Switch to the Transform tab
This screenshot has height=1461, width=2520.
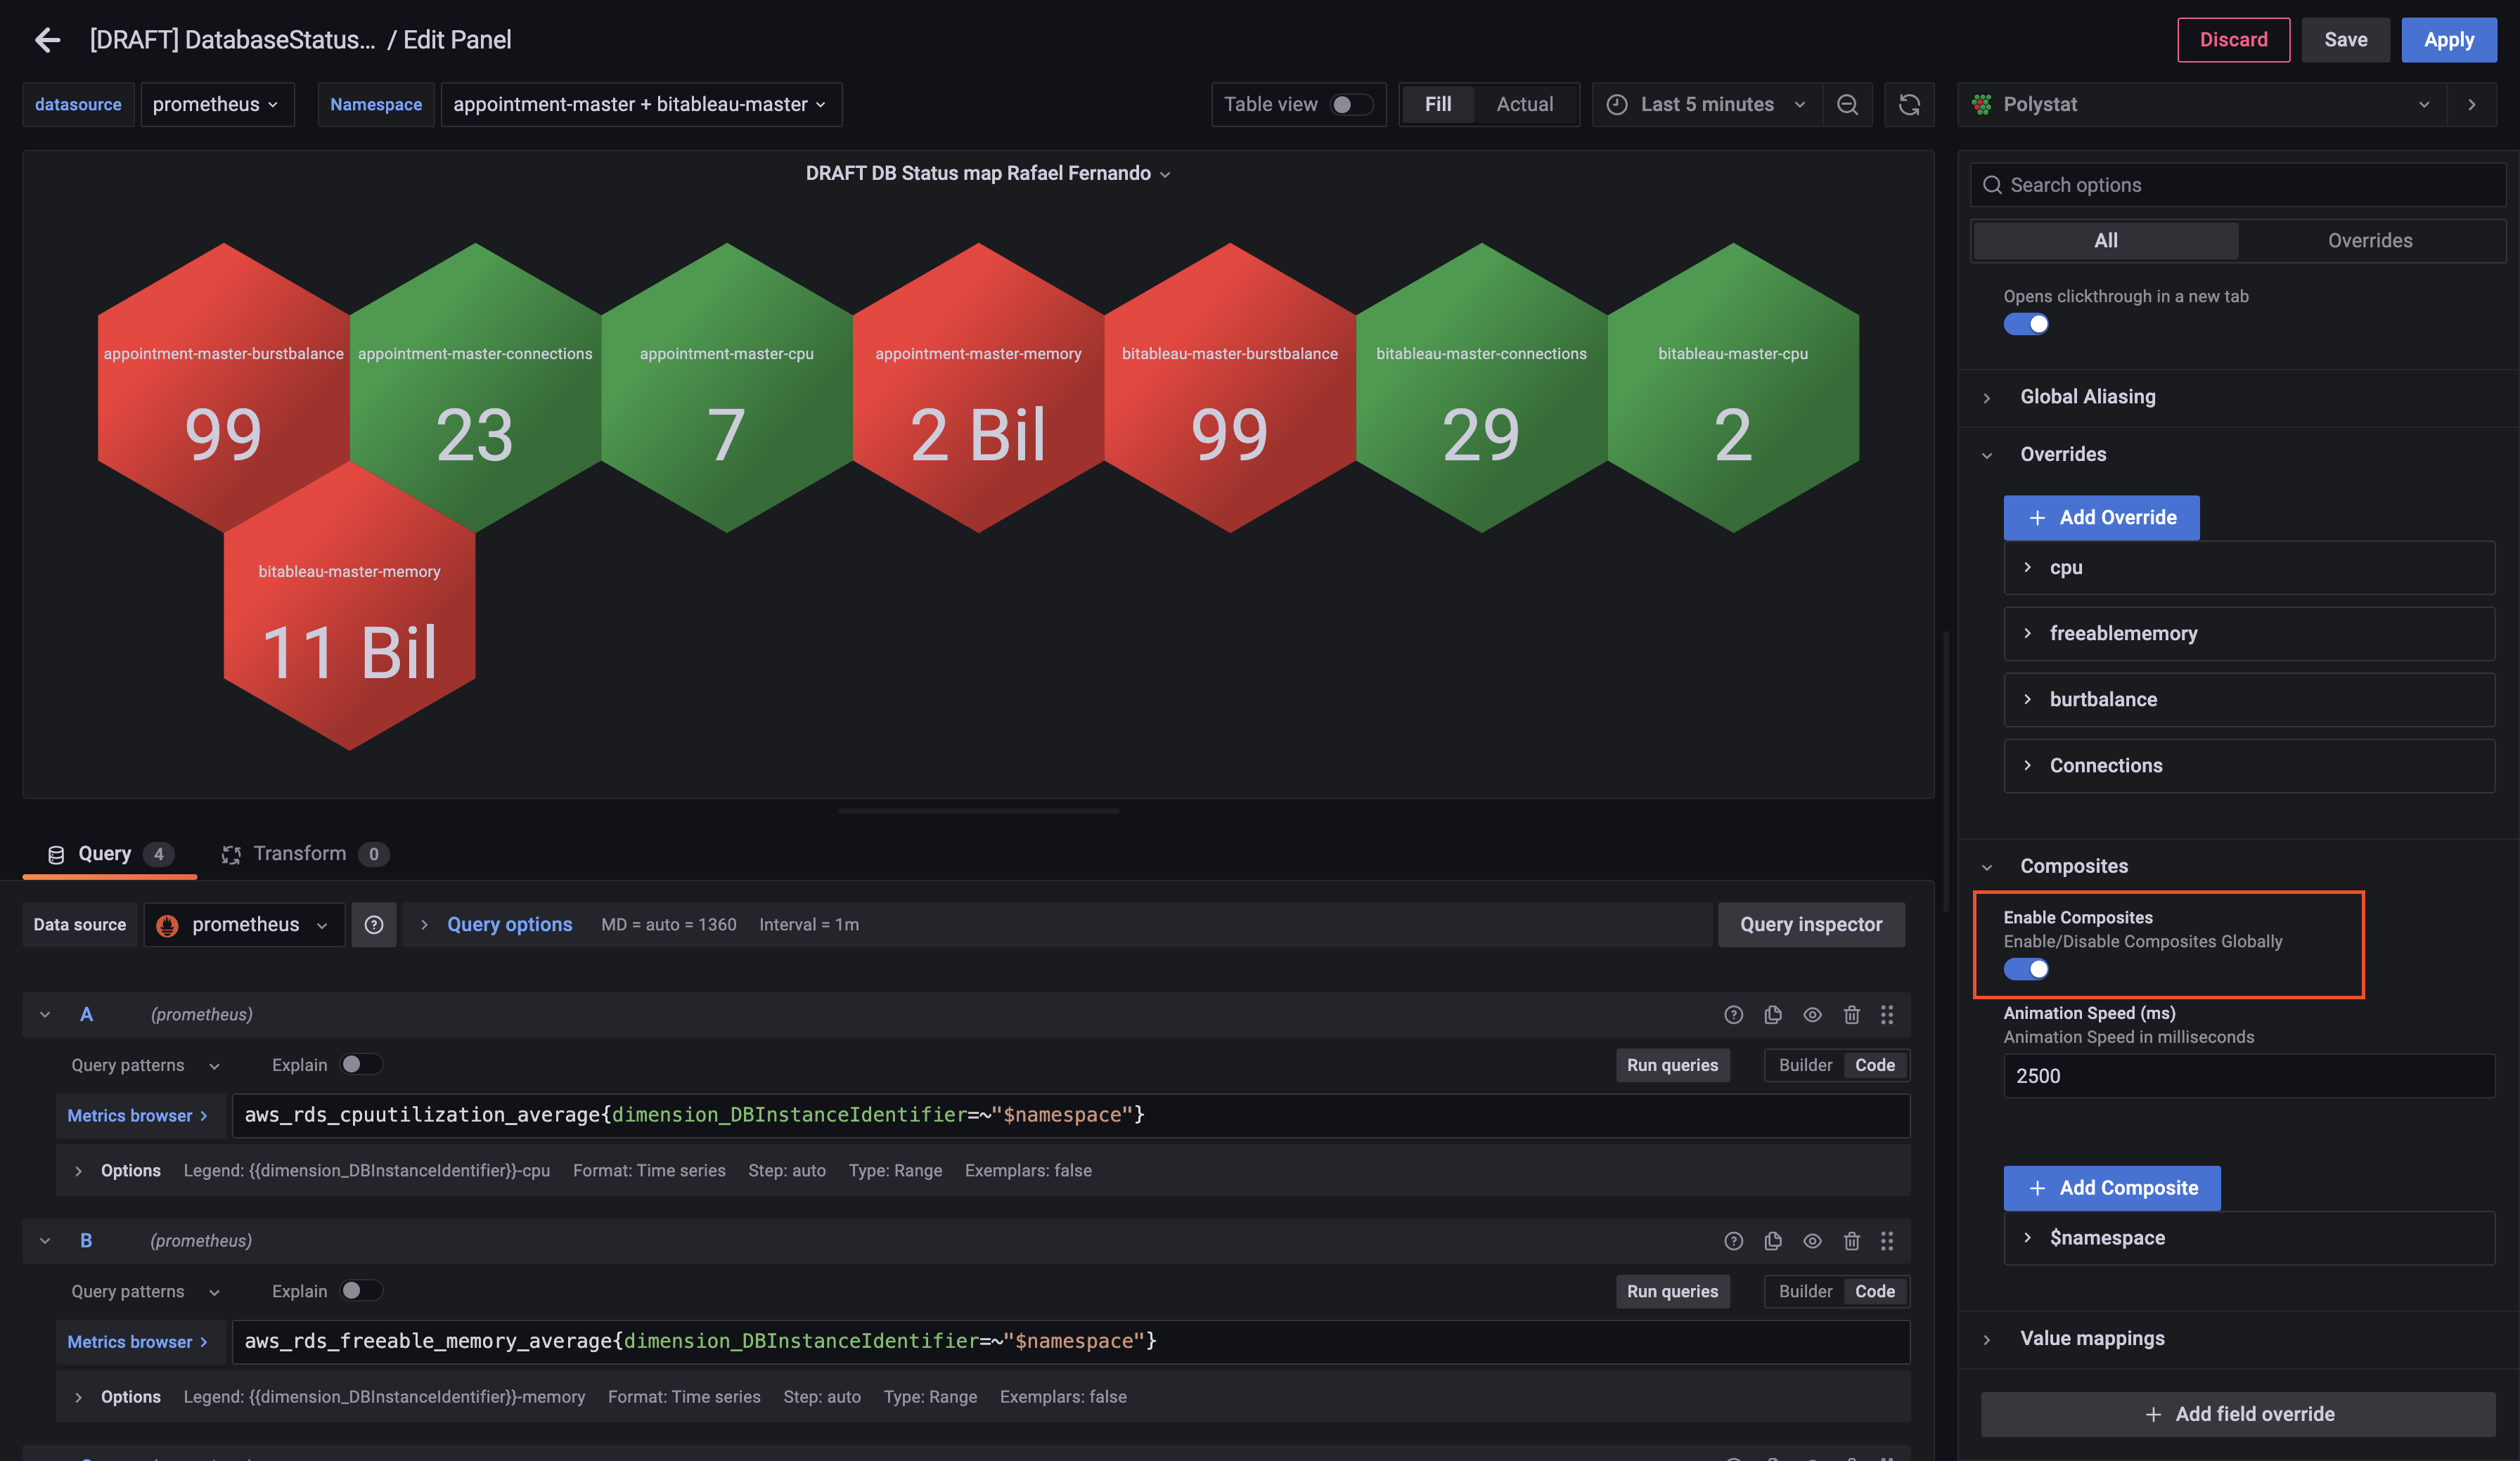pyautogui.click(x=300, y=853)
